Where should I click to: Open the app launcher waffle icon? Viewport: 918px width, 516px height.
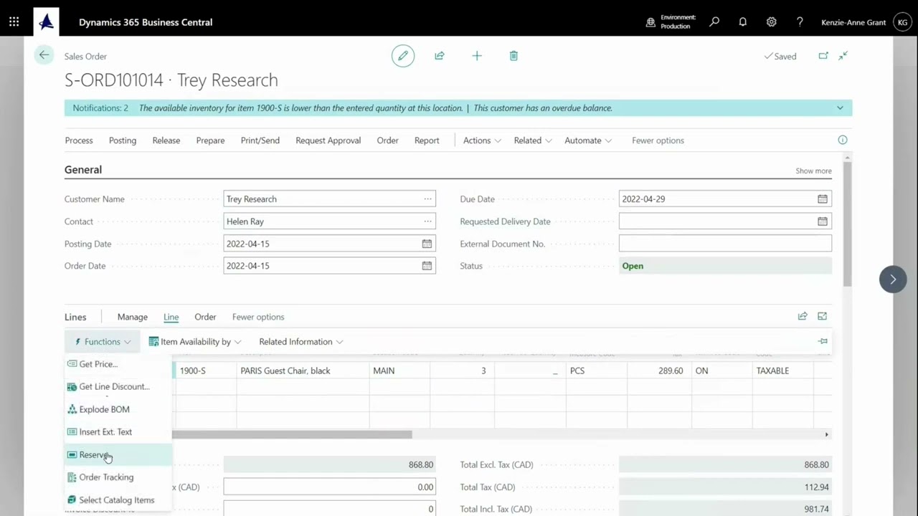click(14, 22)
